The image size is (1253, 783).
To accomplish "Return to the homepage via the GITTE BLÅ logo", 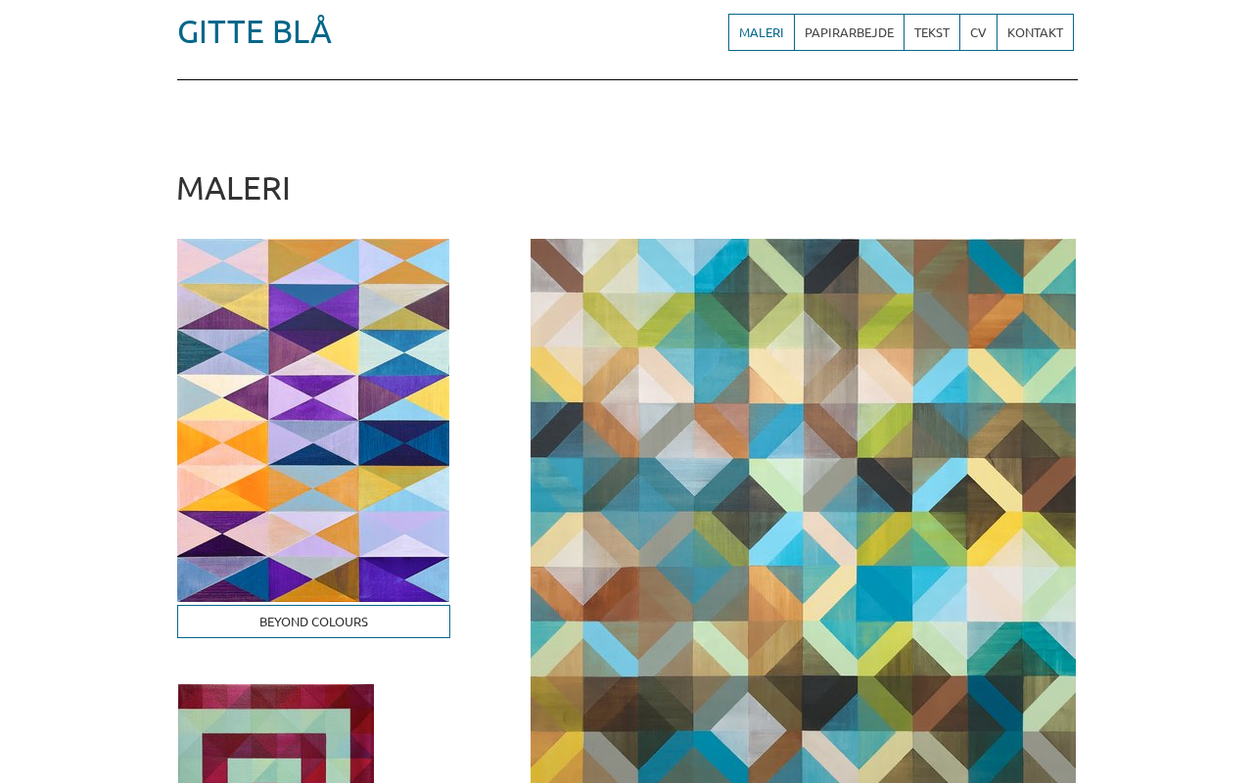I will point(255,31).
